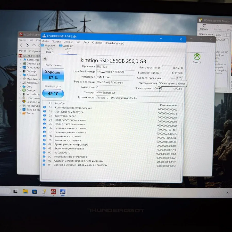Open the Файл menu in CrystalDiskInfo
The image size is (232, 232).
pyautogui.click(x=45, y=41)
